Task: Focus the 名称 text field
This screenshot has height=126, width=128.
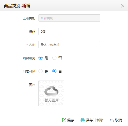Action: click(x=69, y=45)
